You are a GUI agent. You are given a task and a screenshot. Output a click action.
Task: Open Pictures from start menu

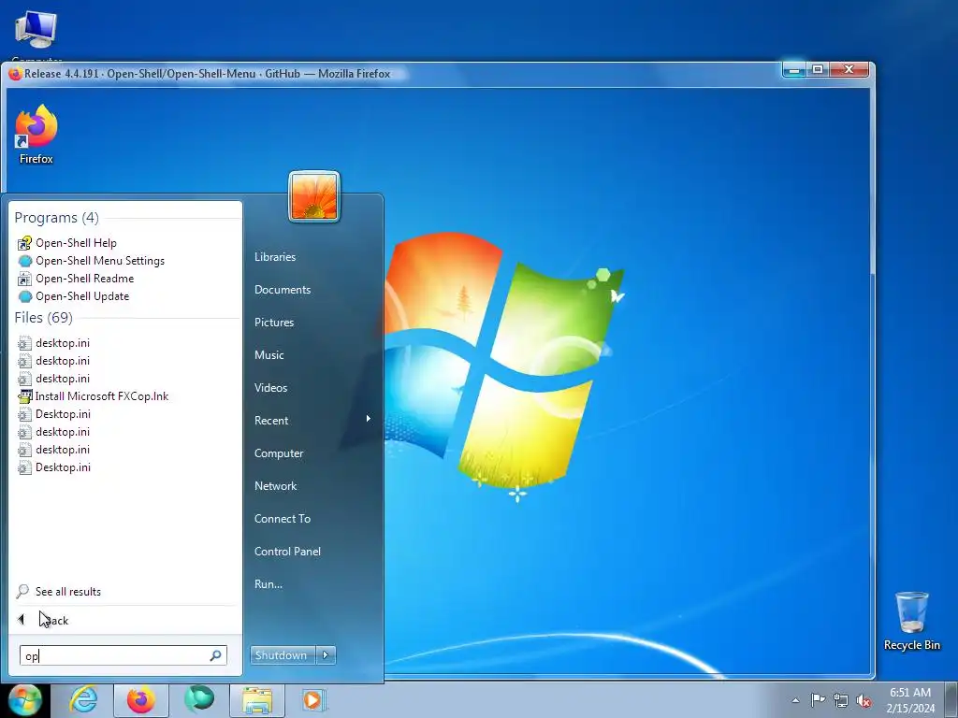(x=274, y=323)
